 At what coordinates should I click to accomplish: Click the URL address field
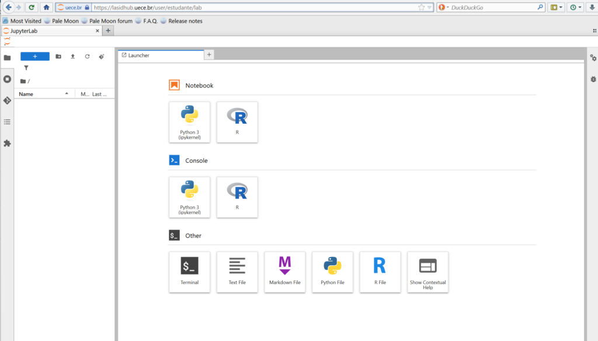pyautogui.click(x=253, y=7)
